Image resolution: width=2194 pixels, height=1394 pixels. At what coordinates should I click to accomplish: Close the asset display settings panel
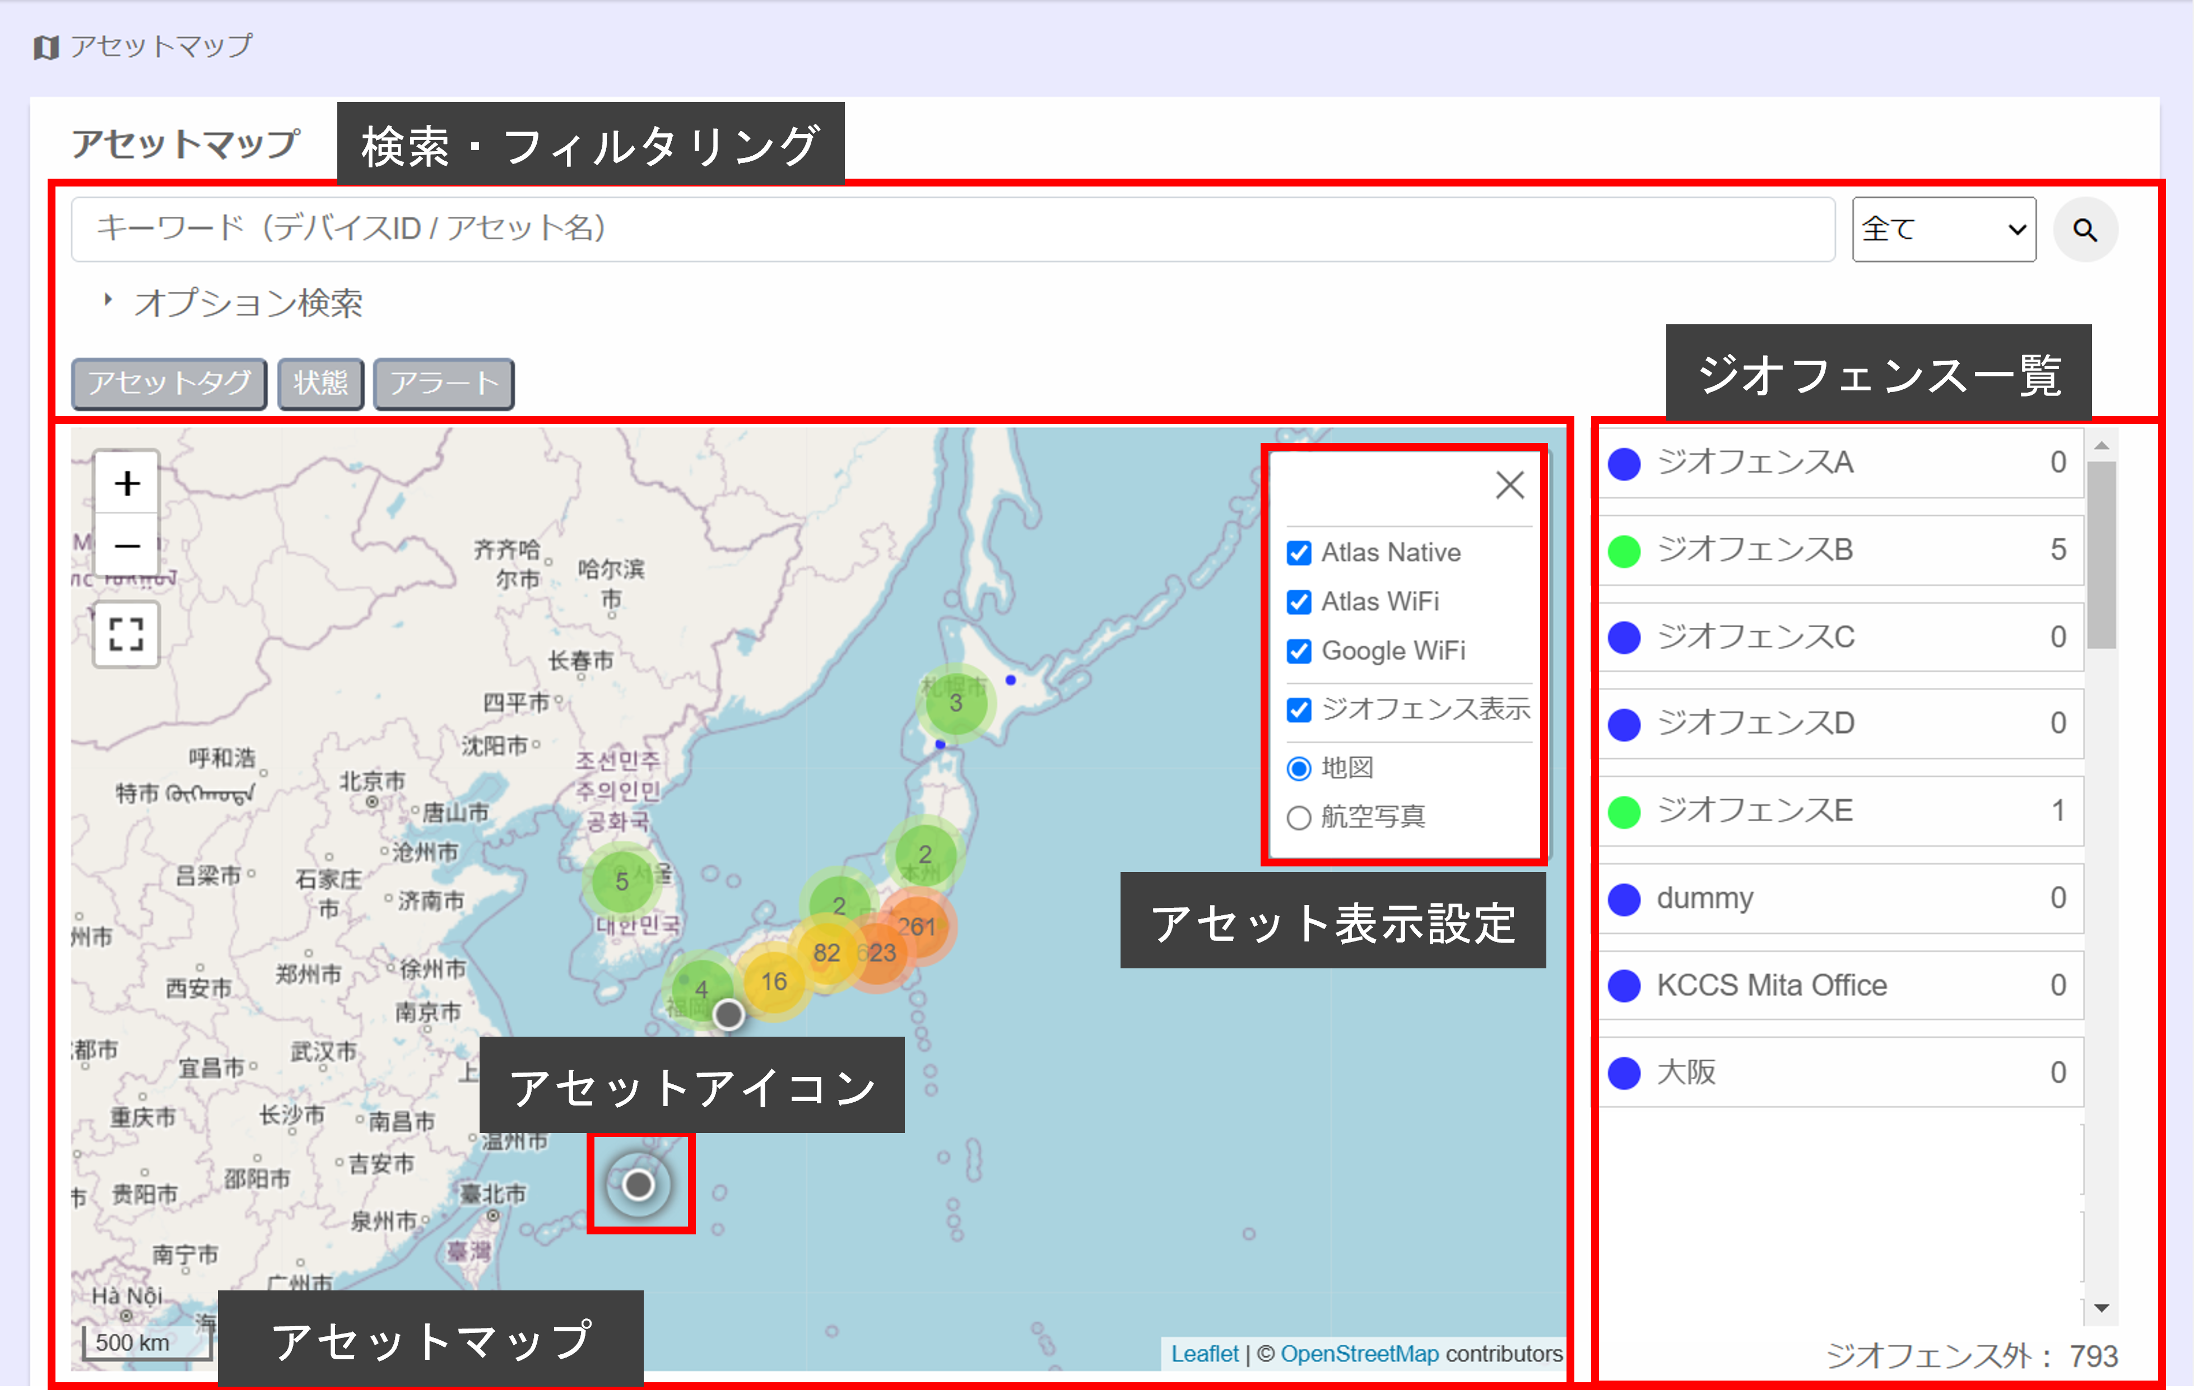pyautogui.click(x=1510, y=486)
